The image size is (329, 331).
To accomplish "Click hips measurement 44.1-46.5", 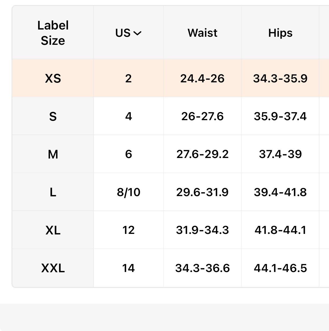I will (x=280, y=268).
